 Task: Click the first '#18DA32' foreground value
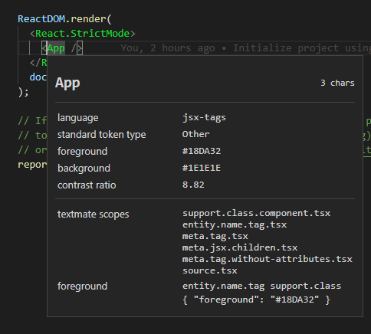click(x=202, y=151)
